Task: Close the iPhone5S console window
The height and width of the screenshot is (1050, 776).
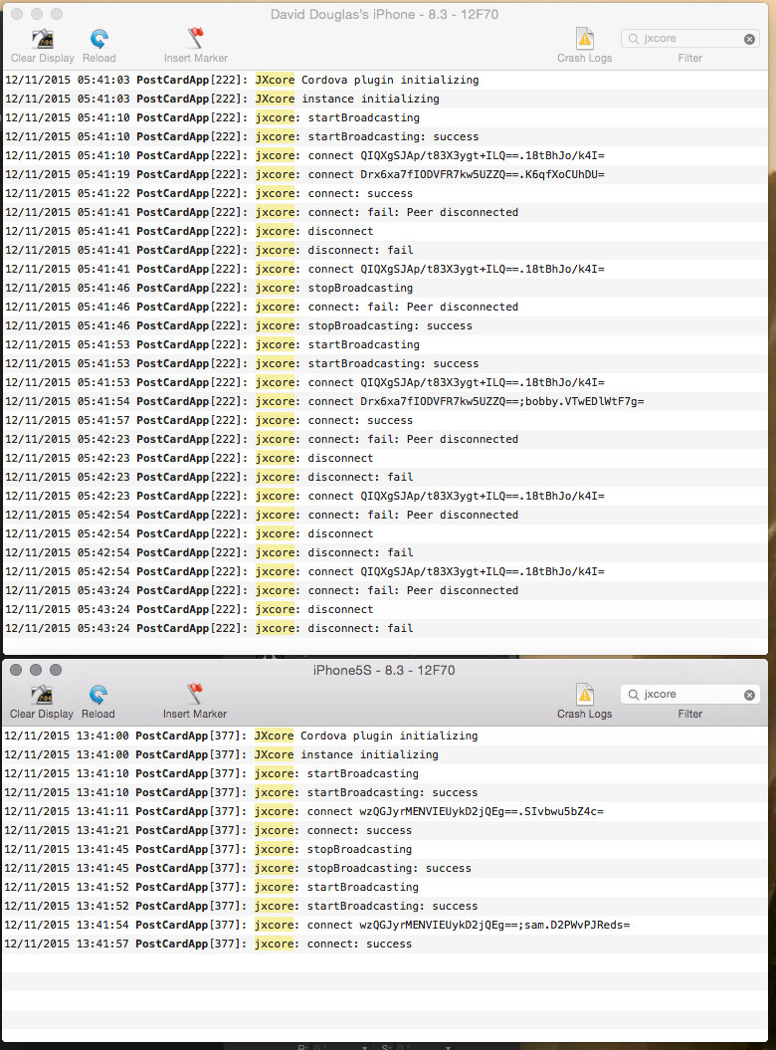Action: click(16, 670)
